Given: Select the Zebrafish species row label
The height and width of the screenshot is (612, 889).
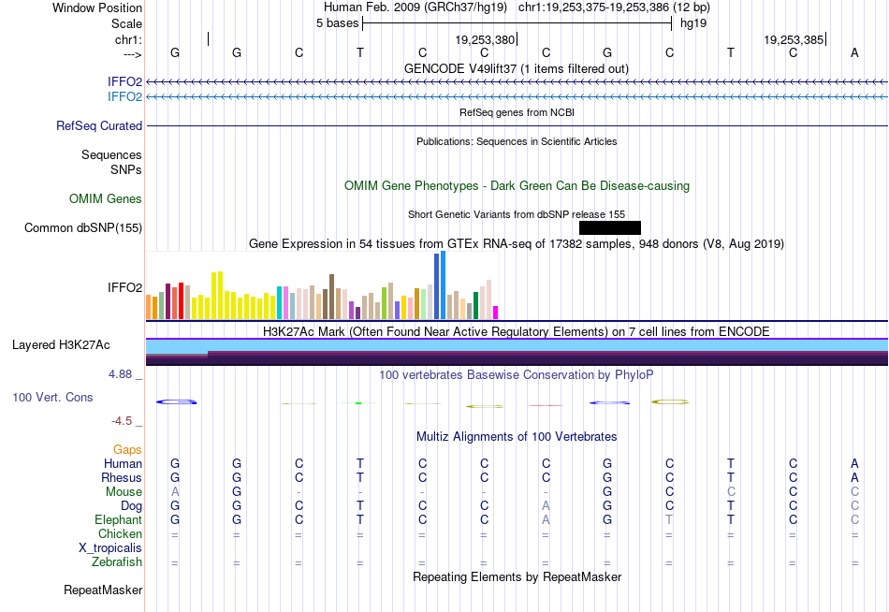Looking at the screenshot, I should 117,562.
